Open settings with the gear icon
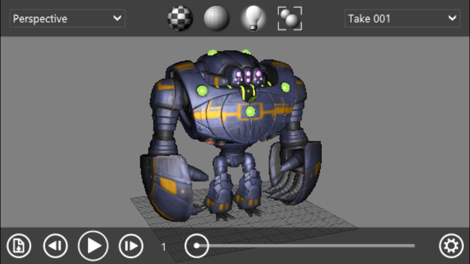Screen dimensions: 470x264 point(451,246)
